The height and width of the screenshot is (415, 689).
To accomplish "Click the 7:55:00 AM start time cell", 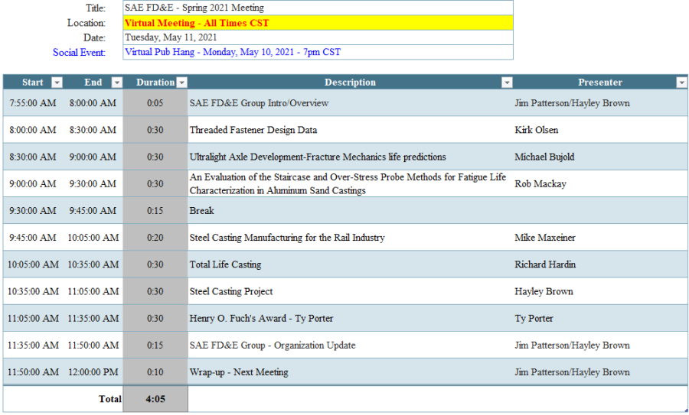I will coord(33,103).
